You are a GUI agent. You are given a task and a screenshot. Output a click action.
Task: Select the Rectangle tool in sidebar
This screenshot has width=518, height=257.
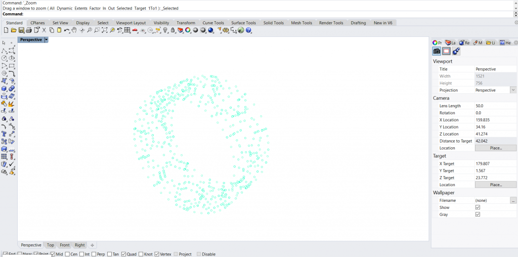[x=12, y=66]
